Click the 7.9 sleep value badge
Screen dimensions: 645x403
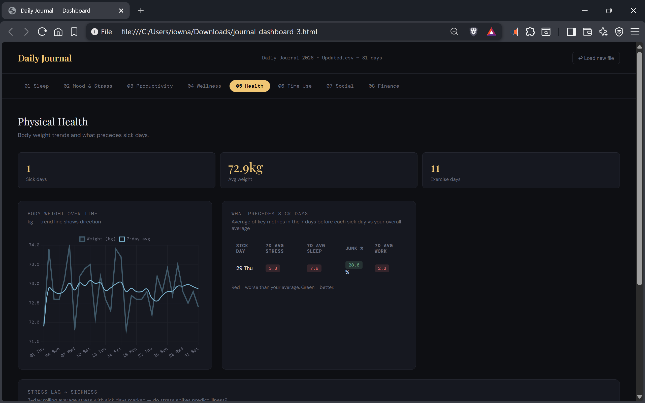tap(314, 268)
